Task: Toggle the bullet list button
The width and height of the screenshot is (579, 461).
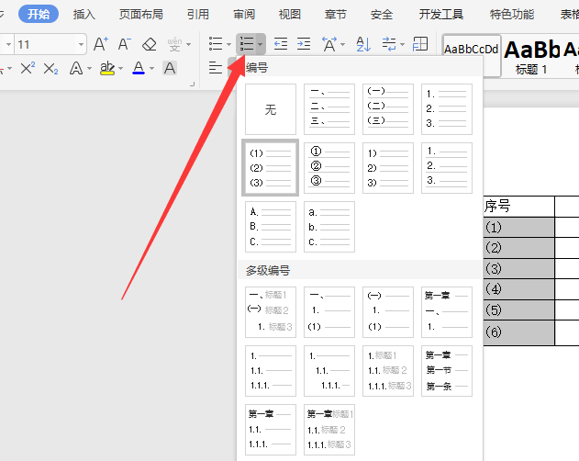Action: coord(216,44)
